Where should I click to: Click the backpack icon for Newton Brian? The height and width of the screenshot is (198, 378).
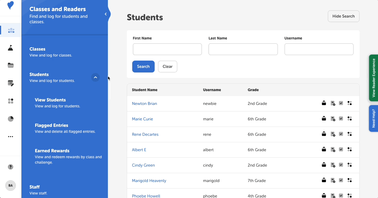tap(324, 103)
